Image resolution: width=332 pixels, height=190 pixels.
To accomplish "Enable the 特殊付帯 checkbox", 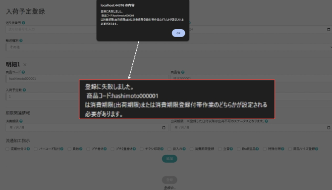I will pos(265,149).
